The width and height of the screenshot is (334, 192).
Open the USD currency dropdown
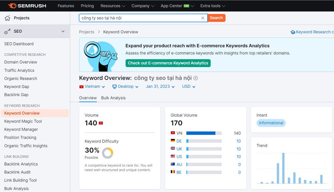[x=189, y=86]
